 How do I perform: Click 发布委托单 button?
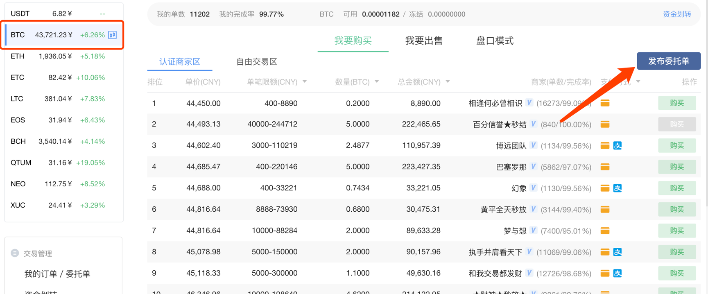669,61
